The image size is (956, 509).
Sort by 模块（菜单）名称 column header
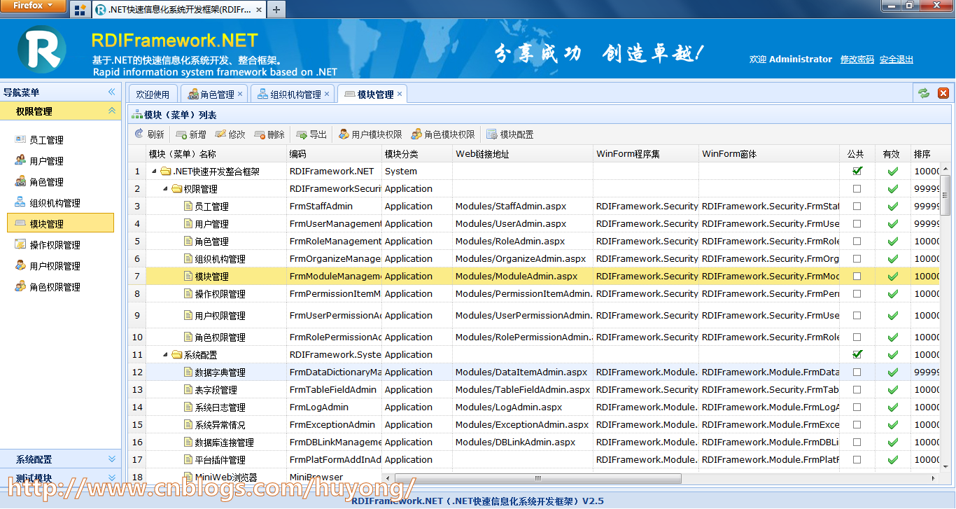pos(216,153)
